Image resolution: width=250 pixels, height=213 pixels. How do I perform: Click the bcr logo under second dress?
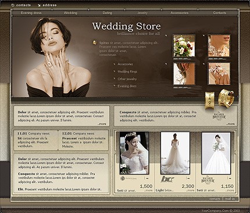[167, 179]
